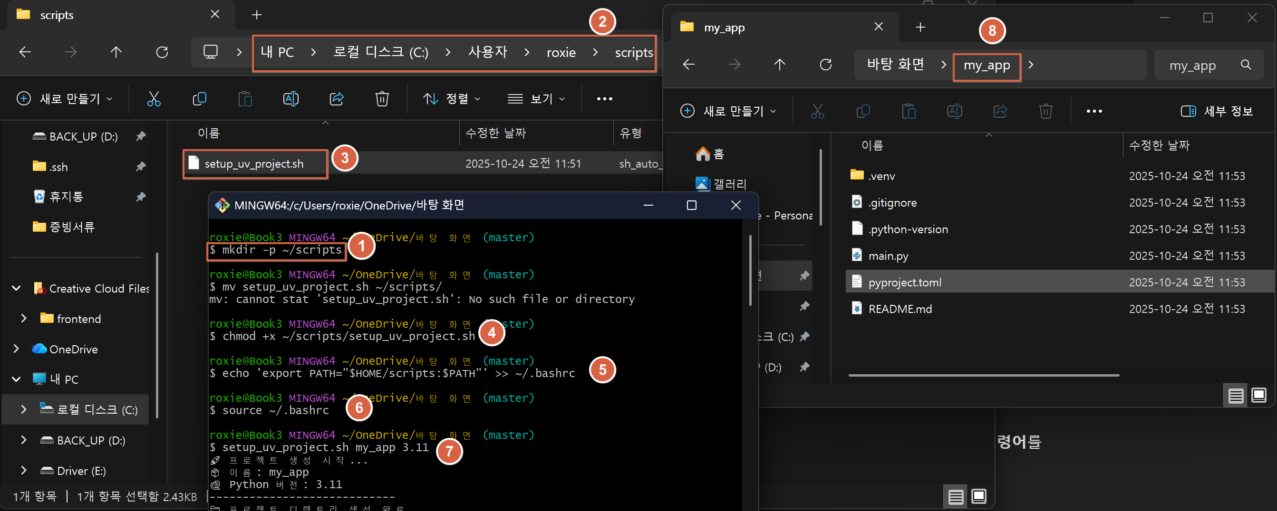The image size is (1277, 511).
Task: Select the scripts tab
Action: 57,15
